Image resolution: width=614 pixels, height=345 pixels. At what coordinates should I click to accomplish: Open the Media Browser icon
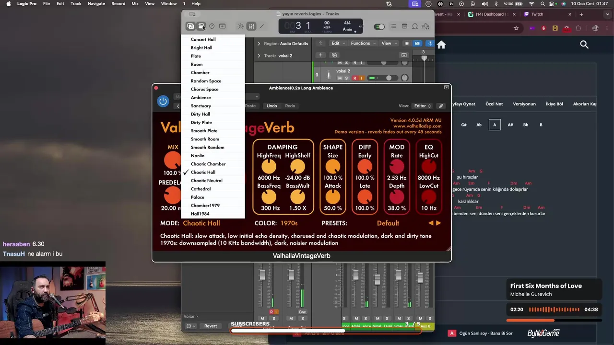coord(426,26)
